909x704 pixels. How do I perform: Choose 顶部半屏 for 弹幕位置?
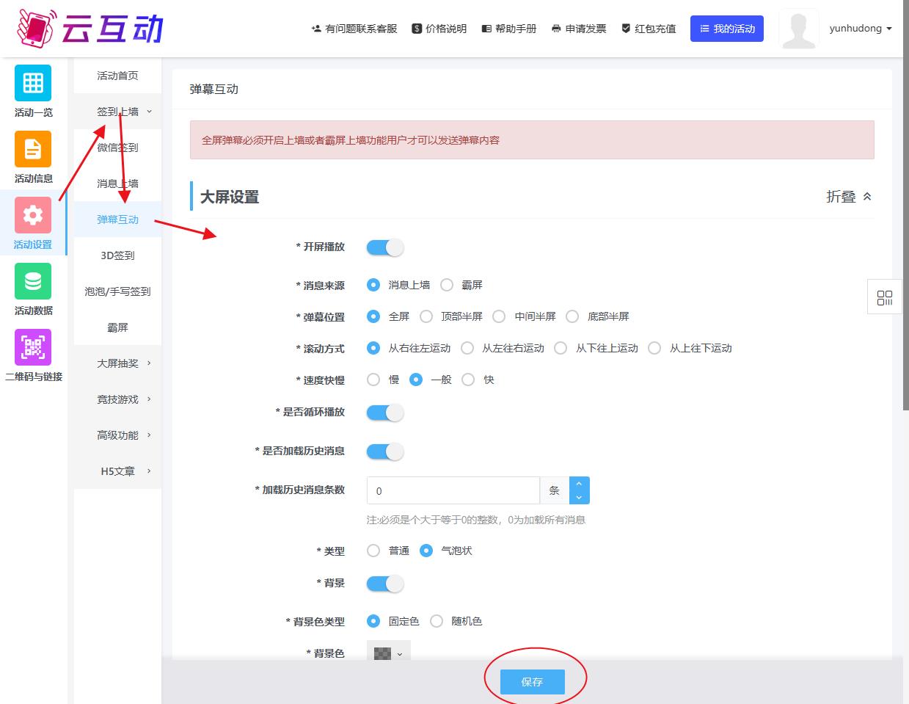coord(426,316)
